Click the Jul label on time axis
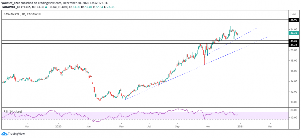 coord(148,126)
